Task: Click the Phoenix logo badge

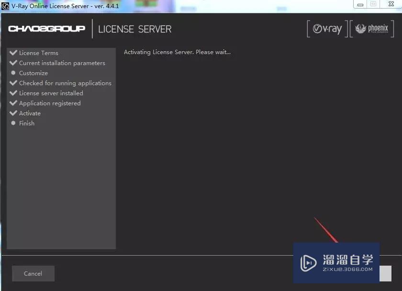Action: pyautogui.click(x=372, y=29)
